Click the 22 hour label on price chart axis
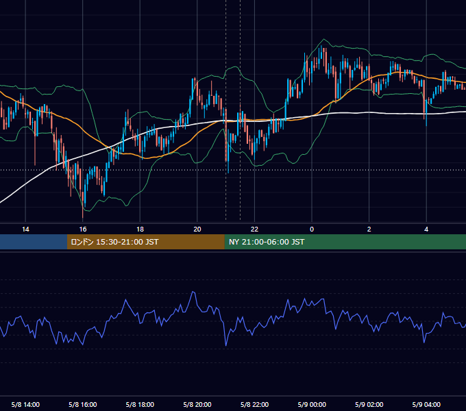Image resolution: width=466 pixels, height=411 pixels. (x=254, y=229)
